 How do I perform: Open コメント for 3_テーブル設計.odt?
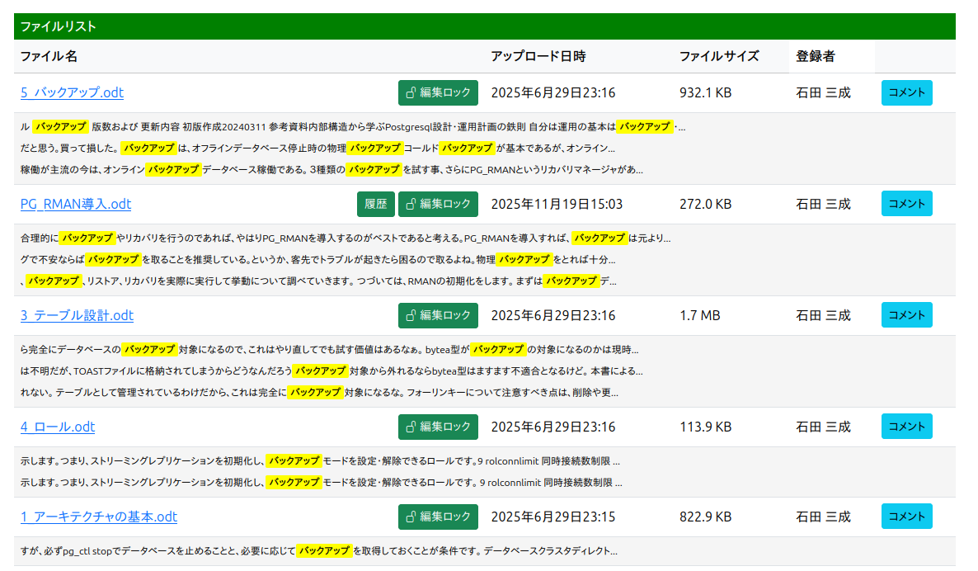tap(906, 315)
